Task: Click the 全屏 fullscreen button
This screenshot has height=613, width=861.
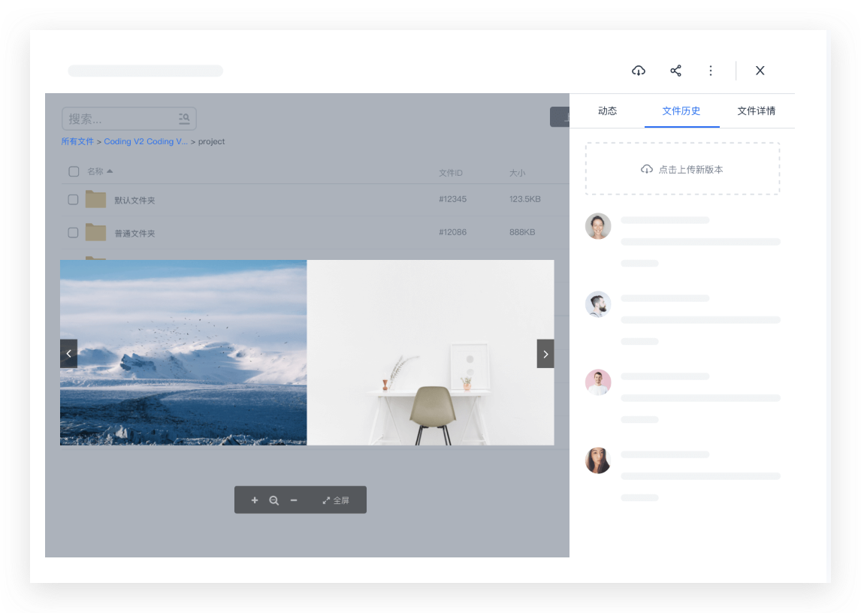Action: (x=336, y=500)
